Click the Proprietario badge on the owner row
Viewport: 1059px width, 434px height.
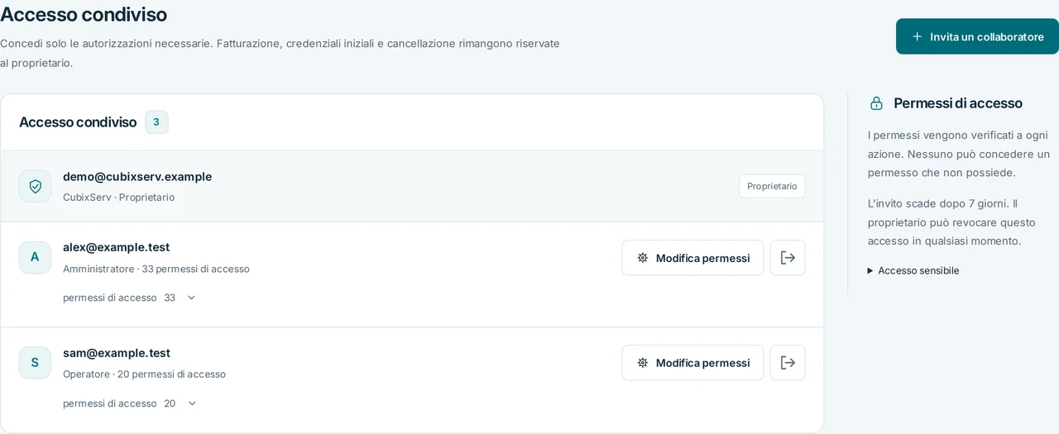pos(772,186)
